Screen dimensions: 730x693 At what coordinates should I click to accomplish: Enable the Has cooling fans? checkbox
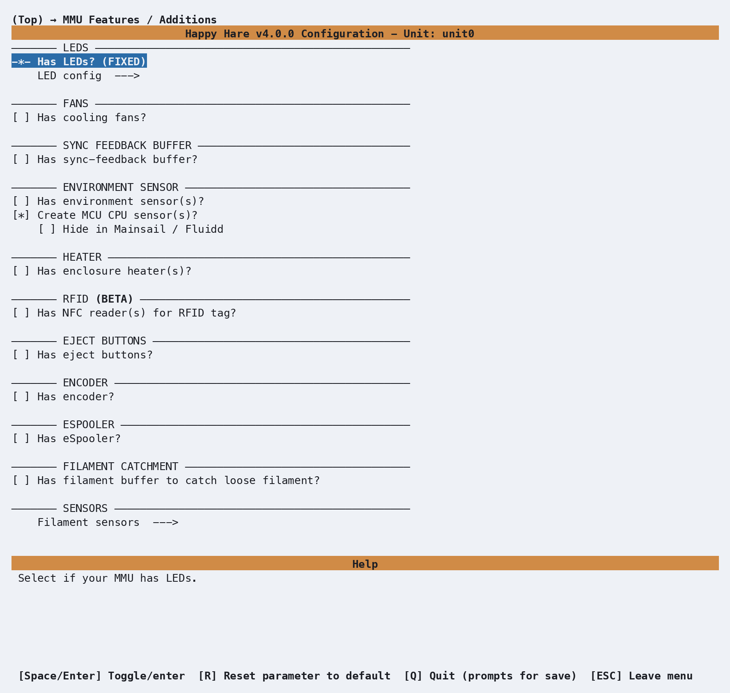click(79, 117)
